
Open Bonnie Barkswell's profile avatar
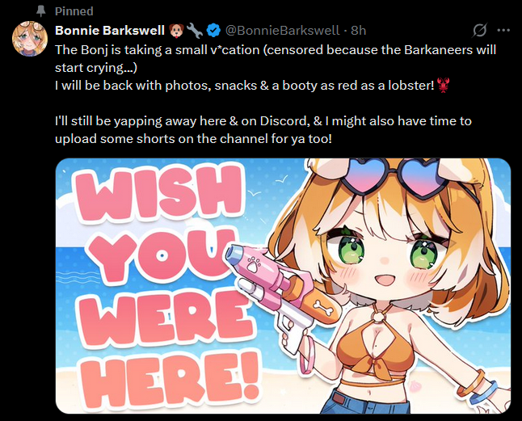pyautogui.click(x=30, y=39)
